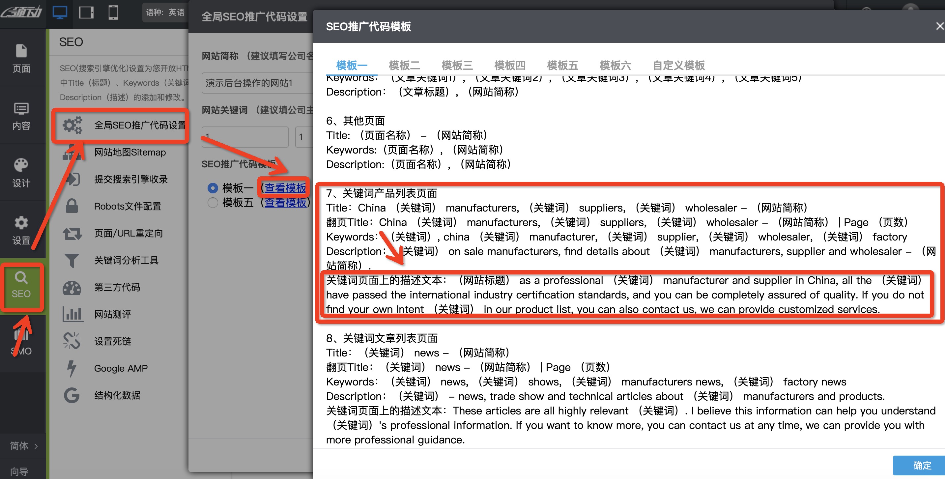Open Google AMP settings
945x479 pixels.
pos(72,368)
